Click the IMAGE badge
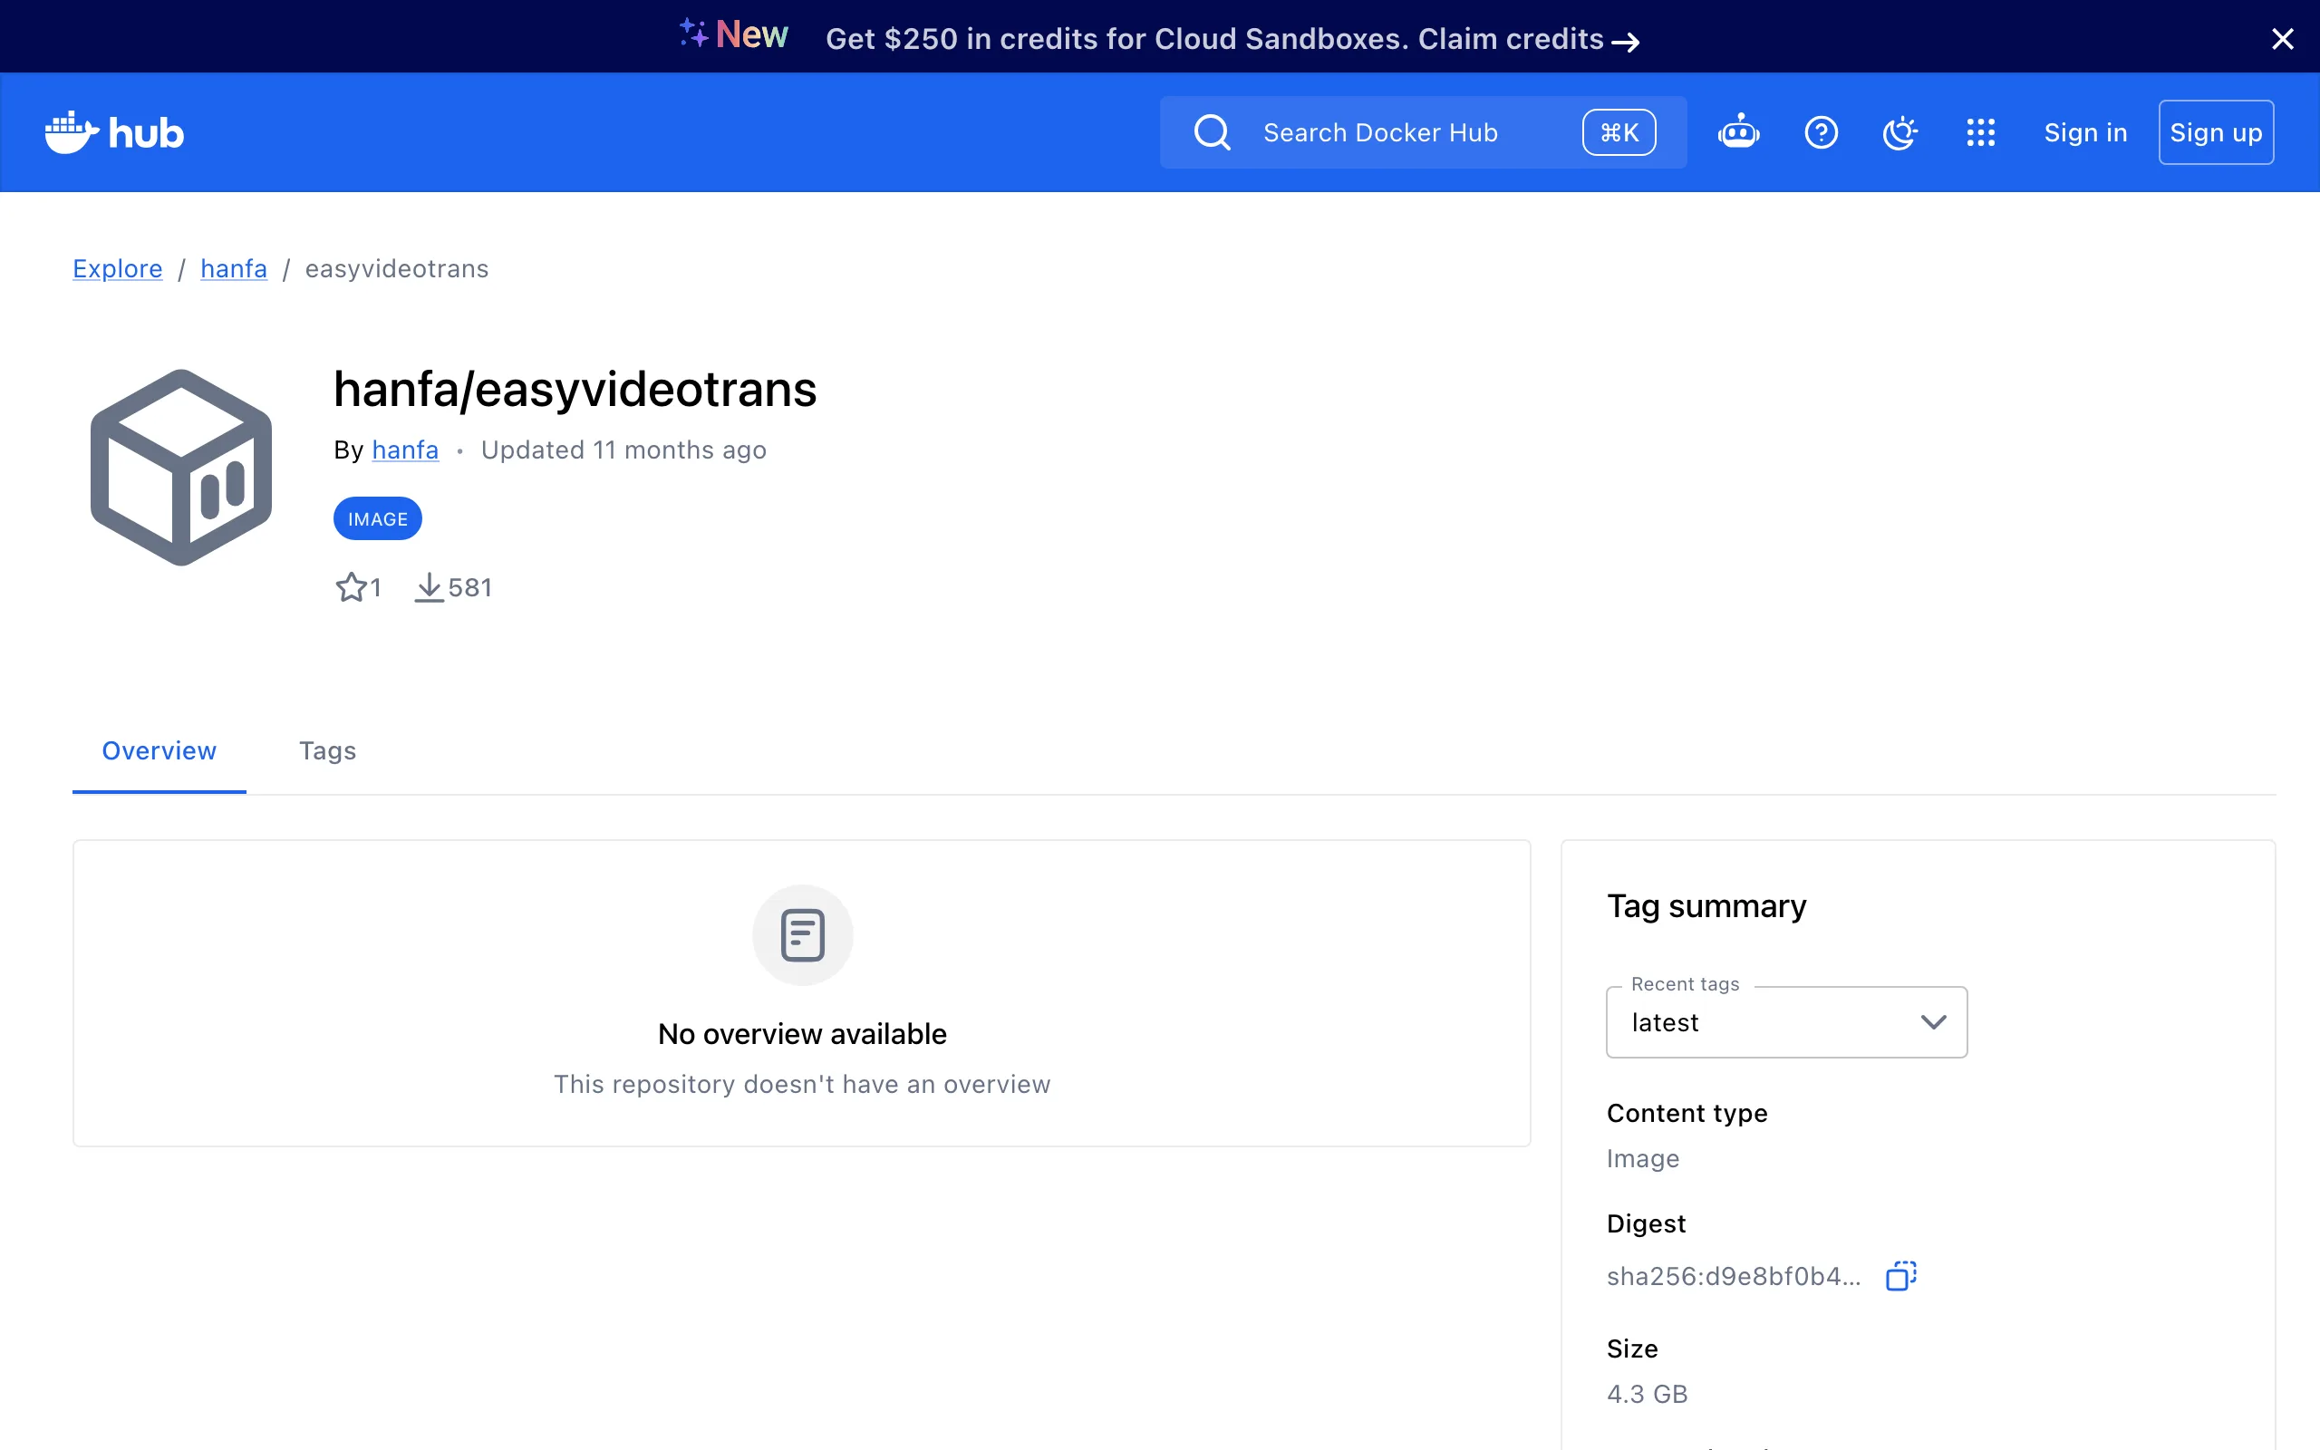Screen dimensions: 2320x1450 [378, 518]
